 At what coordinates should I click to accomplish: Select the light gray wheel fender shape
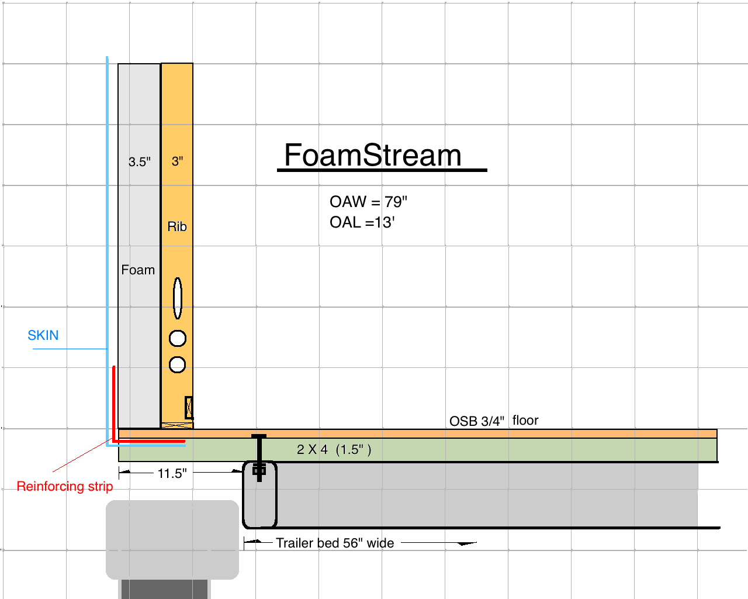(172, 539)
